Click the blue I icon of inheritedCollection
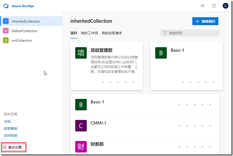233x156 pixels. [x=6, y=21]
